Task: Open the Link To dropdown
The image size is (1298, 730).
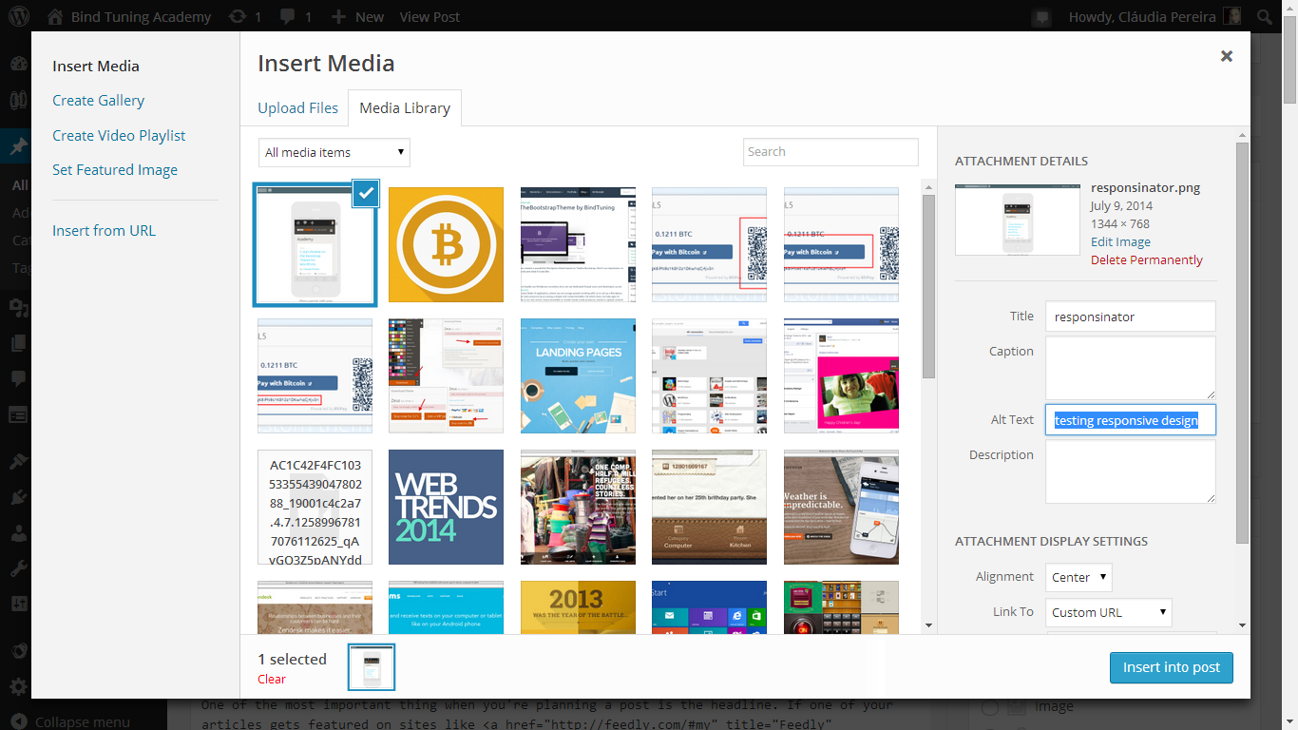Action: pos(1109,612)
